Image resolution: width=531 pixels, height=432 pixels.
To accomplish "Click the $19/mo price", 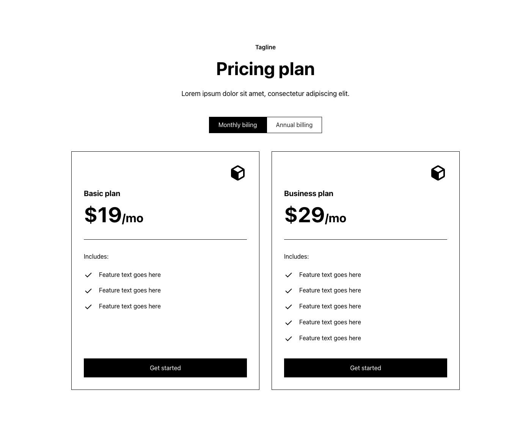I will point(113,215).
